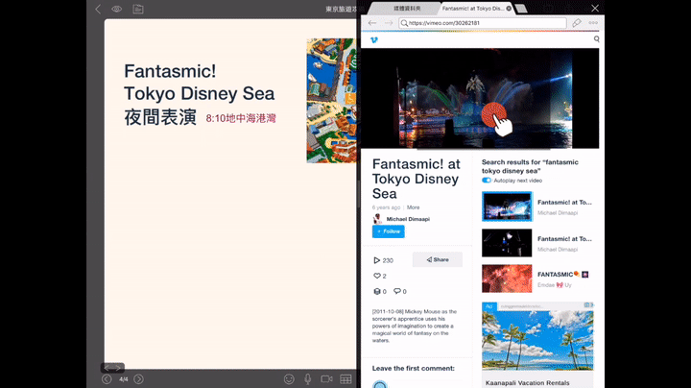Click the Share button

coord(438,259)
